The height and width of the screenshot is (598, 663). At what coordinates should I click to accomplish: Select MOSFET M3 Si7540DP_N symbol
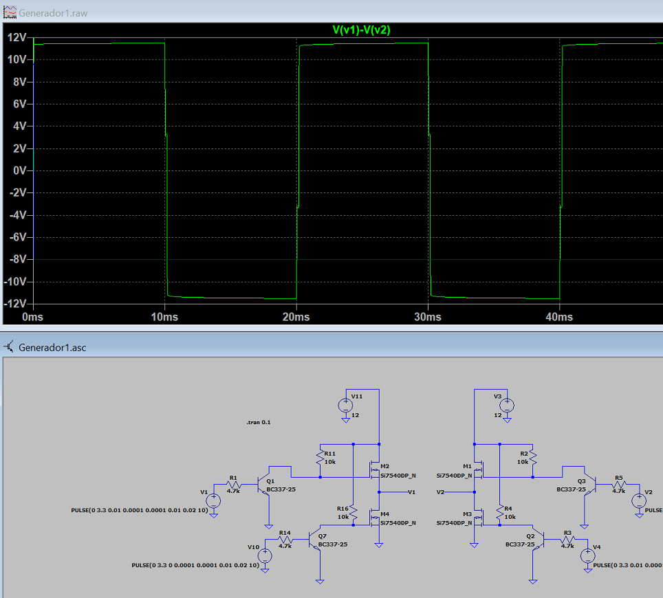point(478,518)
